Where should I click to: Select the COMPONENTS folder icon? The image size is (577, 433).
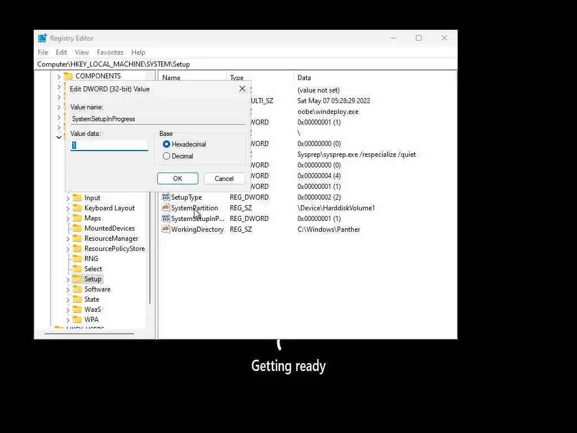(68, 76)
